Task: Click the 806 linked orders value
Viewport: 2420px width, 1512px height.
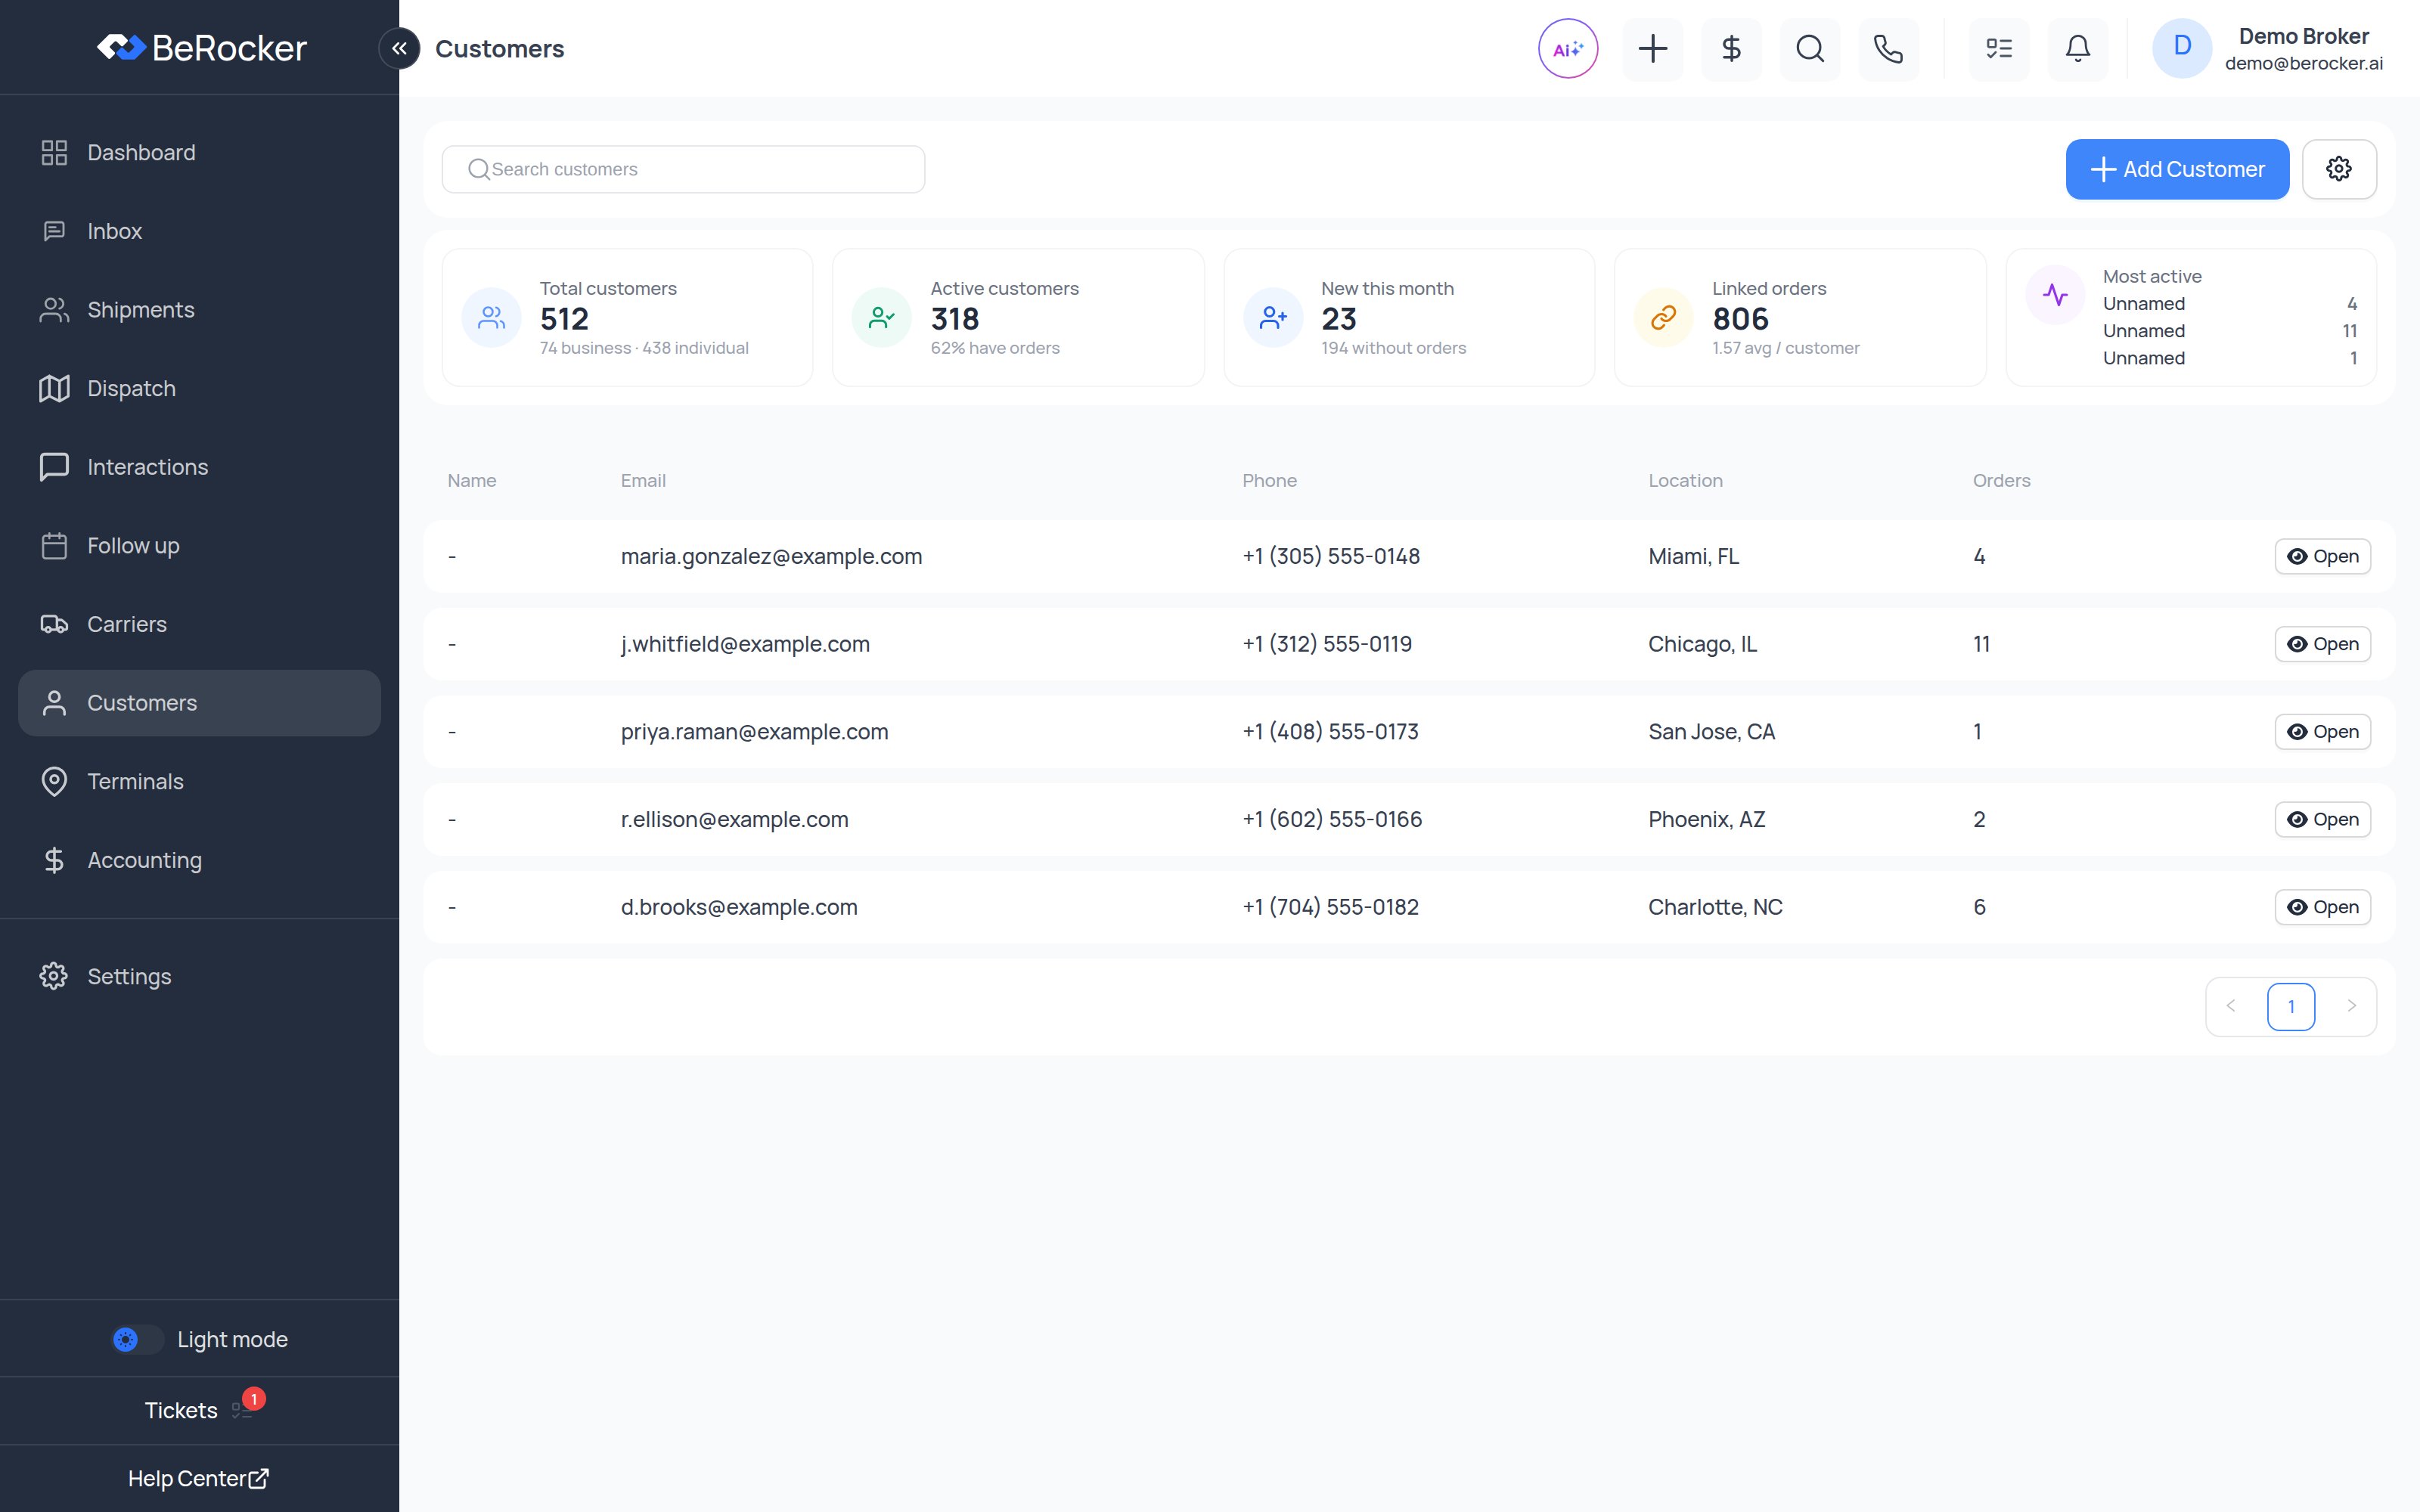Action: point(1740,319)
